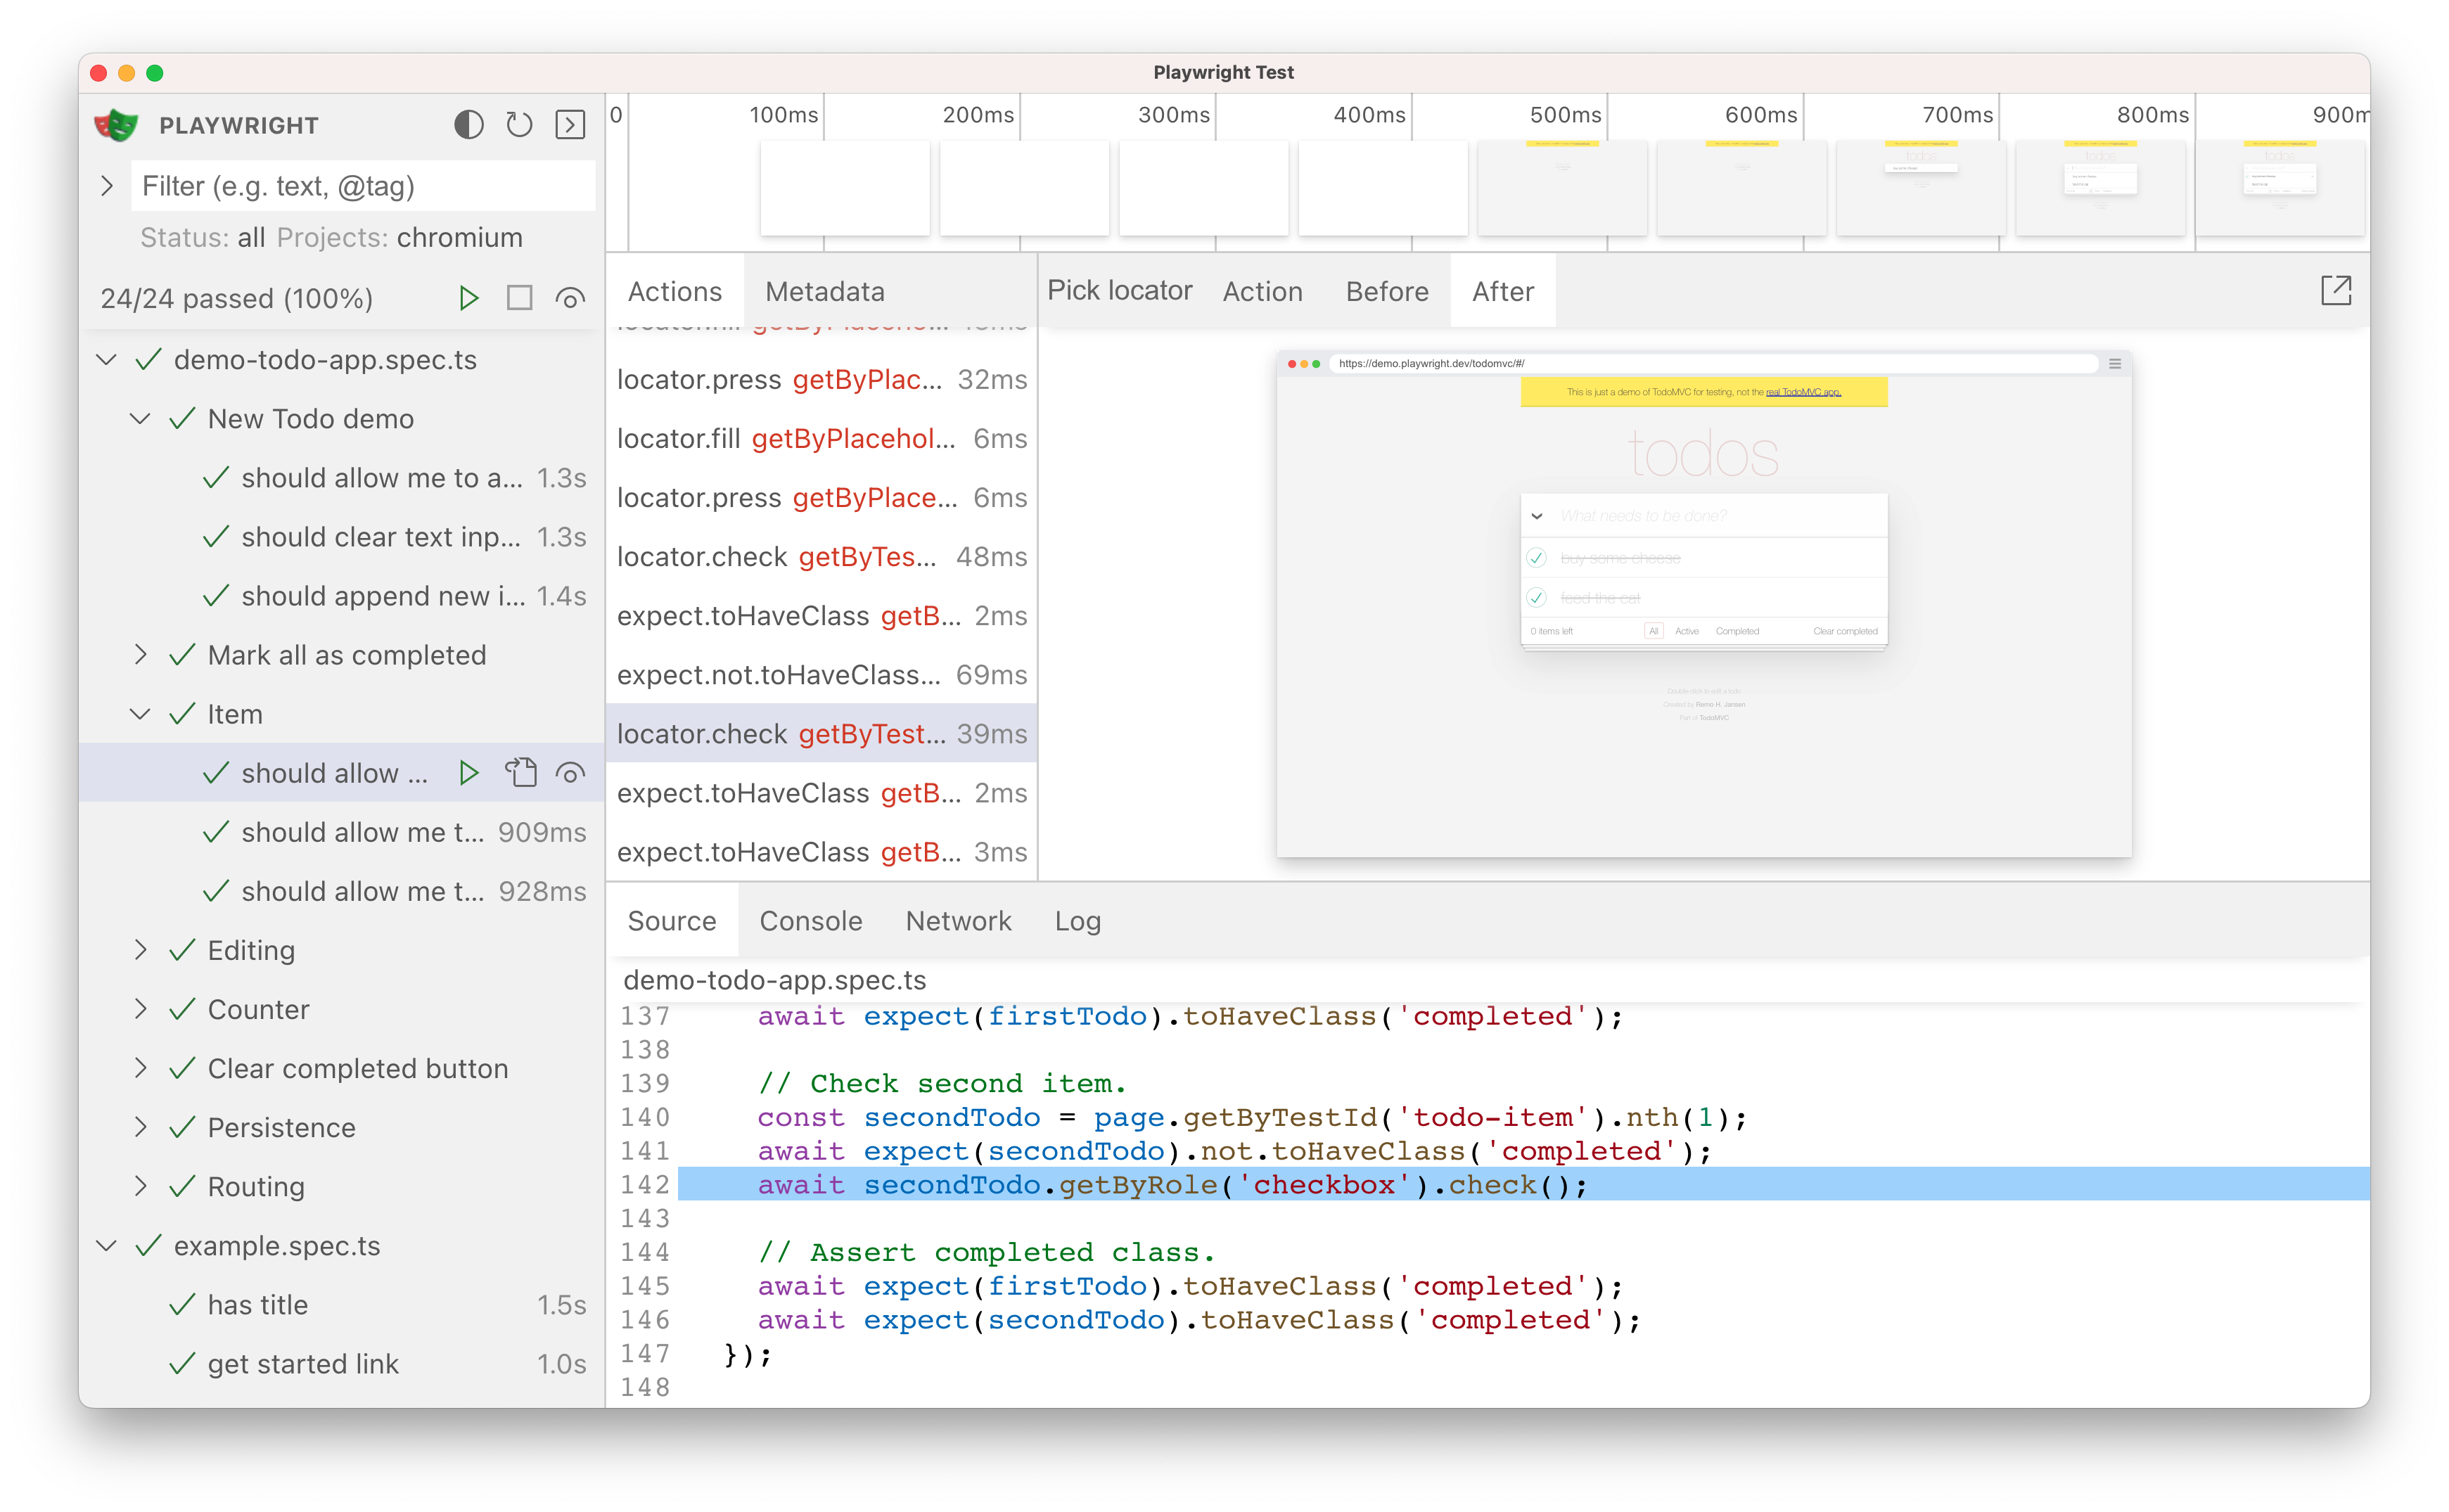Open the Console tab
2449x1512 pixels.
click(x=811, y=921)
